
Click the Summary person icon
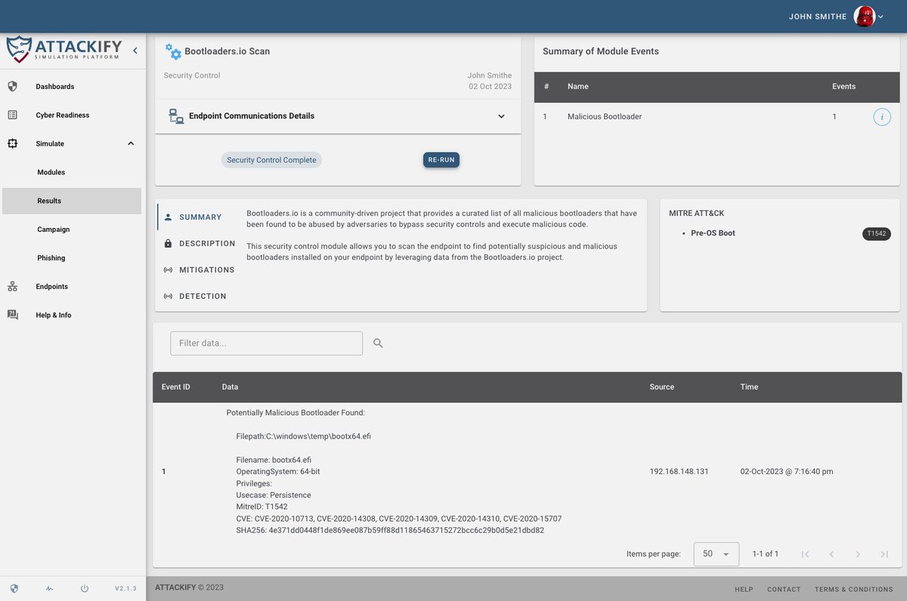(168, 217)
